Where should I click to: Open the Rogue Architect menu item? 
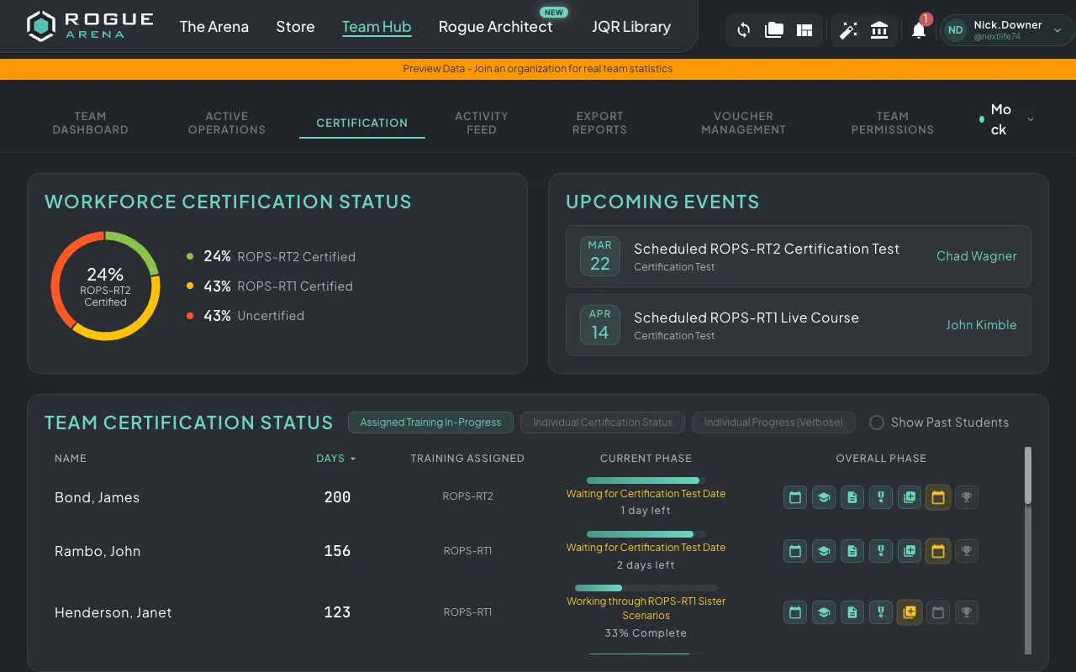point(495,27)
